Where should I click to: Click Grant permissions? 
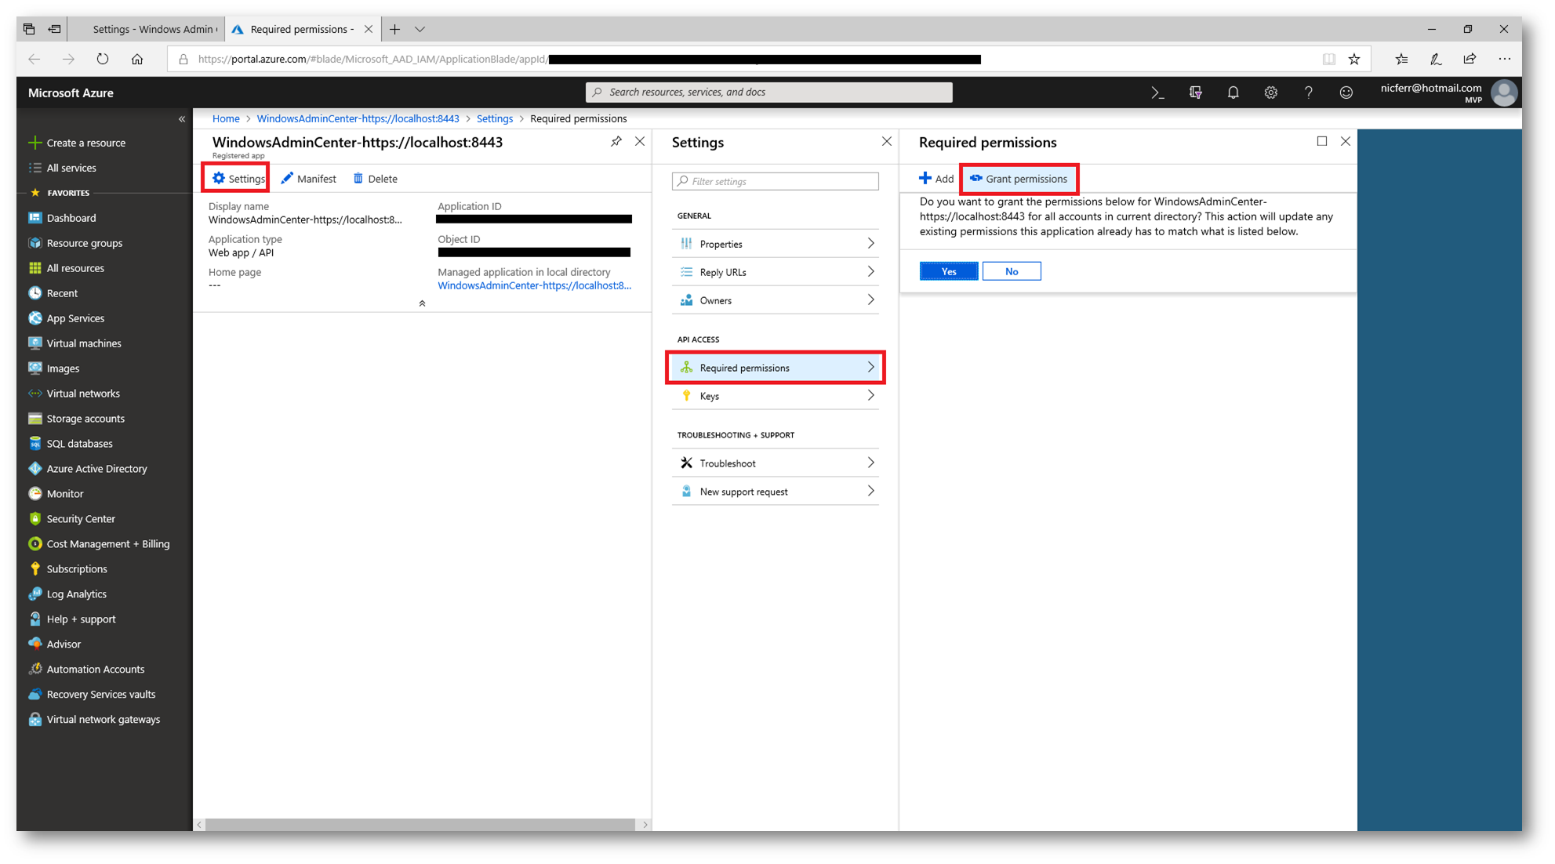pyautogui.click(x=1019, y=179)
